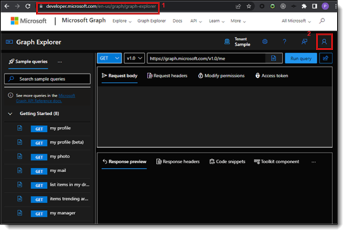
Task: Click inside the request body editor
Action: (215, 116)
